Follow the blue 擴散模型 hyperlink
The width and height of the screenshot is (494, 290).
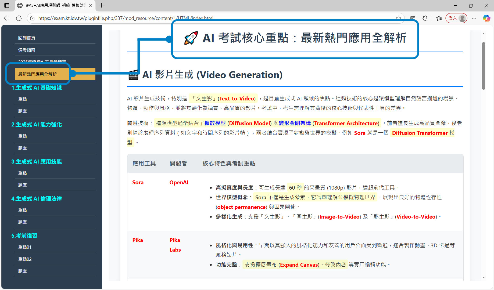(x=215, y=123)
